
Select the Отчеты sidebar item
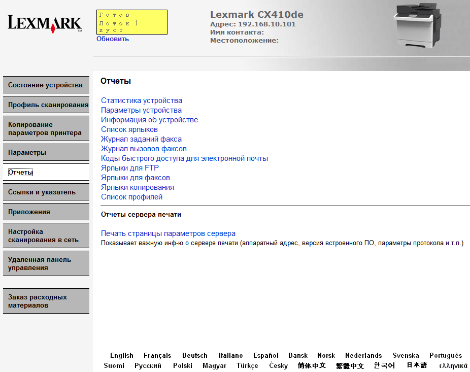point(46,173)
